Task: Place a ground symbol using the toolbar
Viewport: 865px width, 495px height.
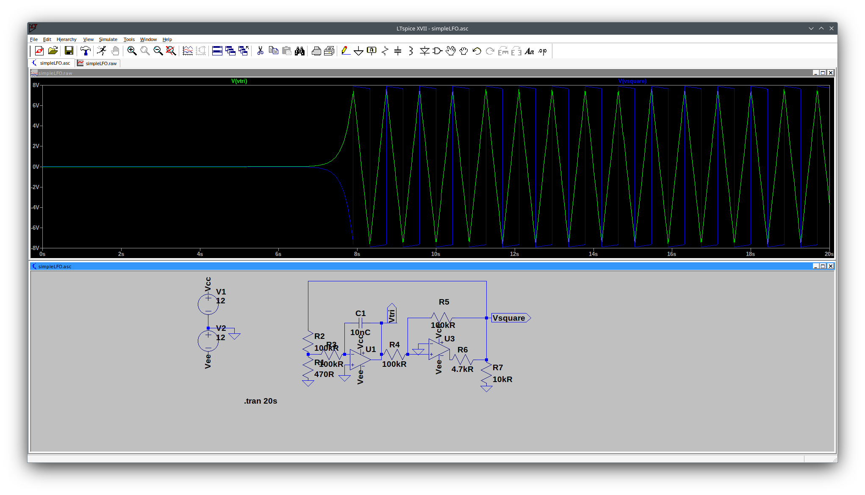Action: [359, 51]
